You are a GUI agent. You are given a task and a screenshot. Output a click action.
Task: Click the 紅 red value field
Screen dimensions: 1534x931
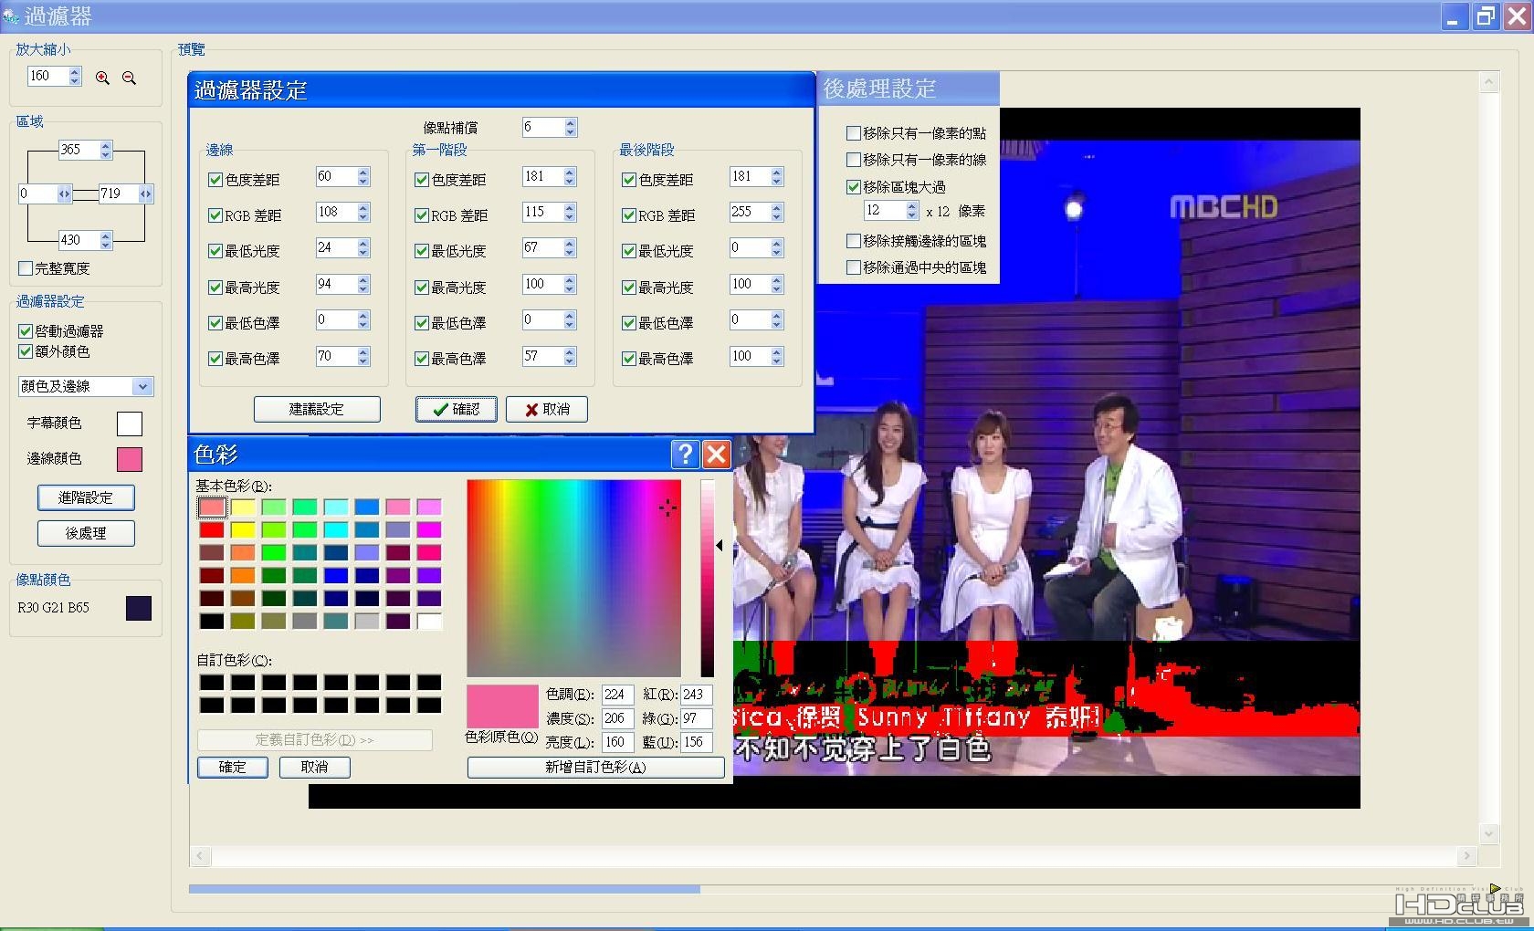pos(696,695)
